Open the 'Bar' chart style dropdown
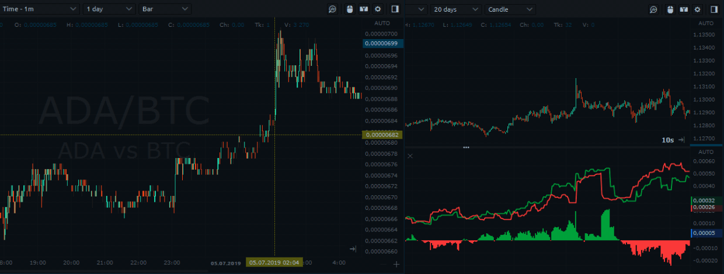Image resolution: width=724 pixels, height=274 pixels. point(165,9)
